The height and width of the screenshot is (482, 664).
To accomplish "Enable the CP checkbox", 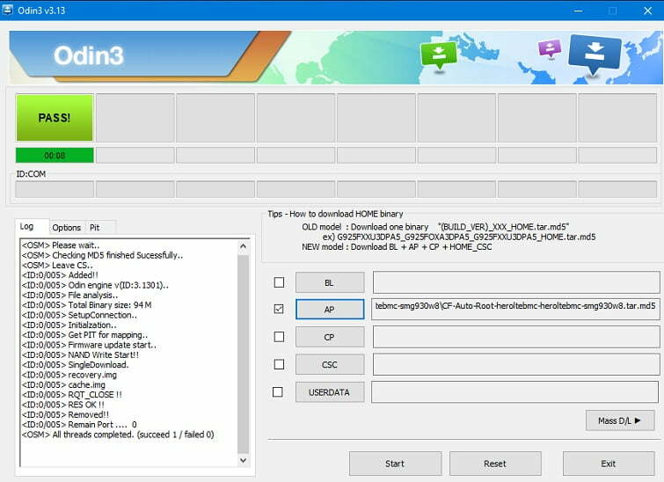I will pos(279,337).
